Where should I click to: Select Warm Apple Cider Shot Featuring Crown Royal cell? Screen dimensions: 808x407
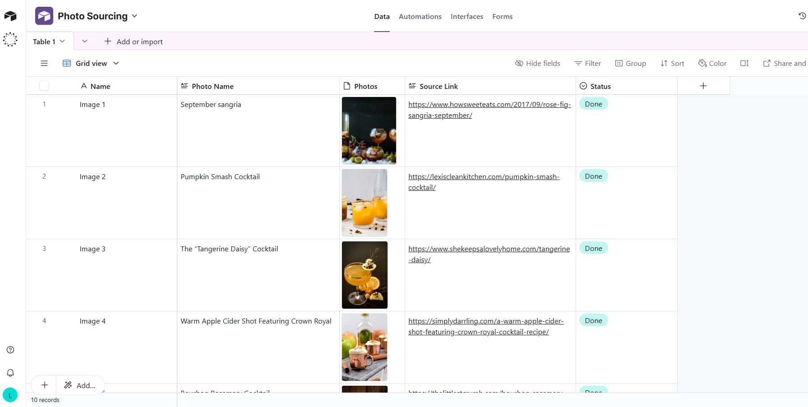pos(258,347)
